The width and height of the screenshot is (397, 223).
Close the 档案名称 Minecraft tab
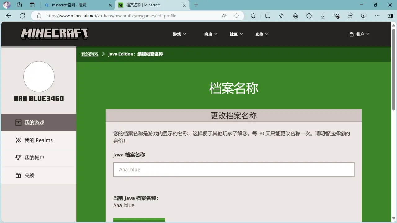pyautogui.click(x=185, y=5)
